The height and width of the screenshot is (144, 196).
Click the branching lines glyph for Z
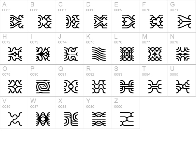(x=127, y=119)
